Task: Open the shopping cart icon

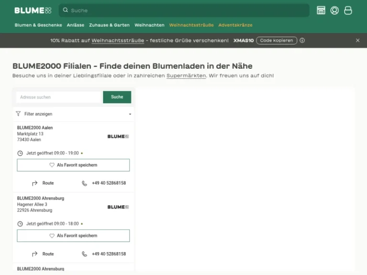Action: tap(348, 11)
